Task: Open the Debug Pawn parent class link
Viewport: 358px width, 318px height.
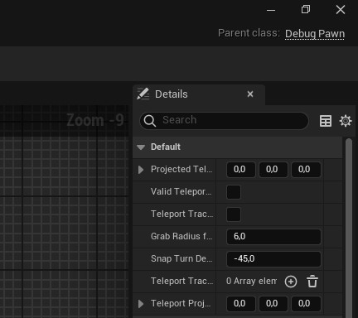Action: (315, 34)
